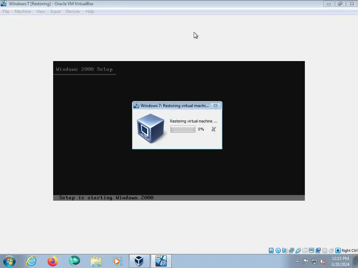Close the Windows 7 VirtualBox window
The width and height of the screenshot is (358, 268).
352,3
